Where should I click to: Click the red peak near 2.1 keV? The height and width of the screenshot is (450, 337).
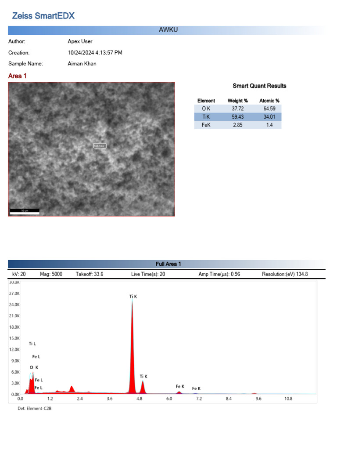coord(72,389)
